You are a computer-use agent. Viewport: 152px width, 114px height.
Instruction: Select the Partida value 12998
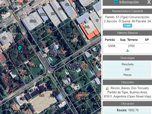click(111, 46)
